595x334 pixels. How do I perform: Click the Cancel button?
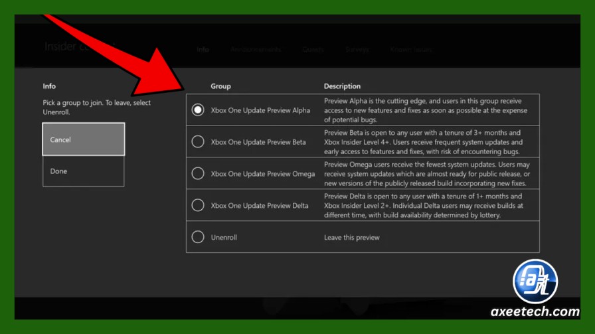tap(84, 139)
